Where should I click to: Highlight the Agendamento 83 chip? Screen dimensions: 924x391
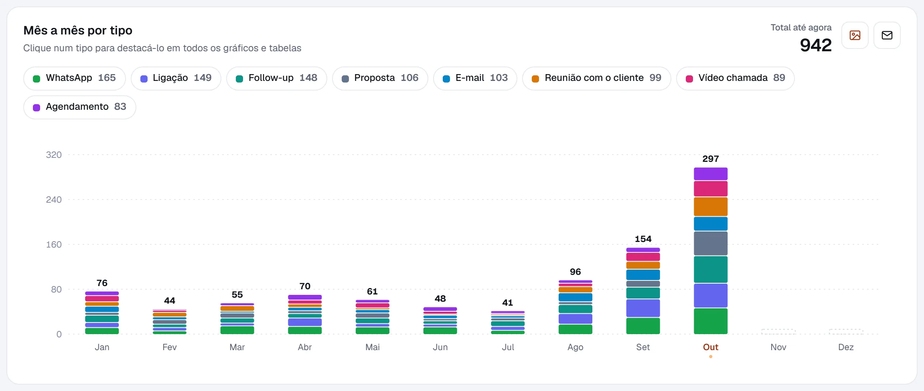[80, 107]
